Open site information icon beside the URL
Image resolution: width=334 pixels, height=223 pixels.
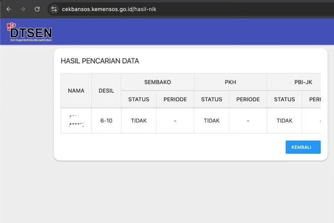[54, 9]
